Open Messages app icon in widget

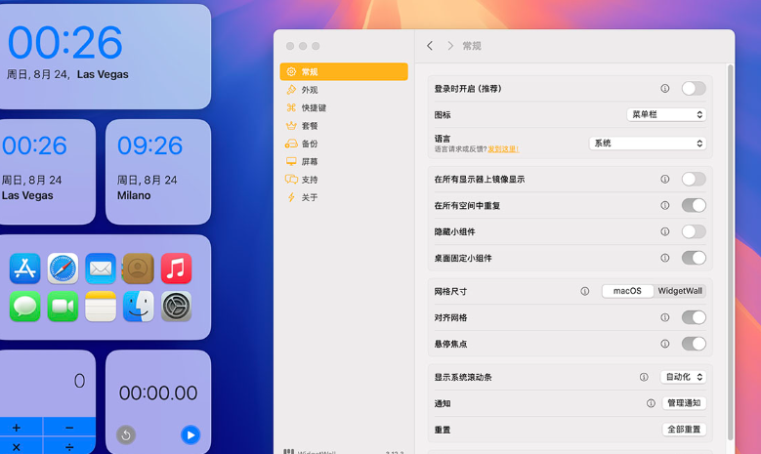24,306
